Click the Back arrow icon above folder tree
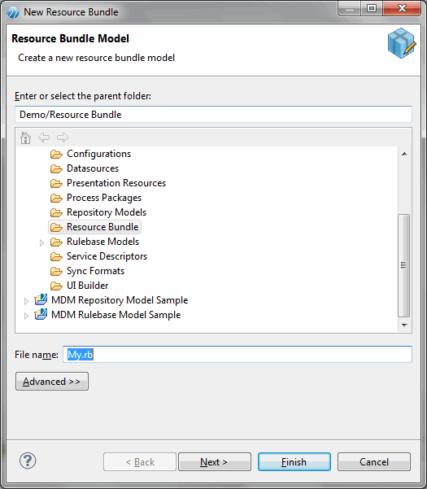 tap(44, 138)
